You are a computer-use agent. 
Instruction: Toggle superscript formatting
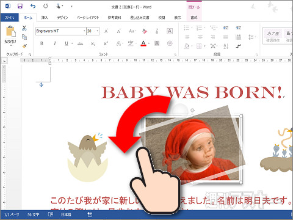click(x=106, y=43)
